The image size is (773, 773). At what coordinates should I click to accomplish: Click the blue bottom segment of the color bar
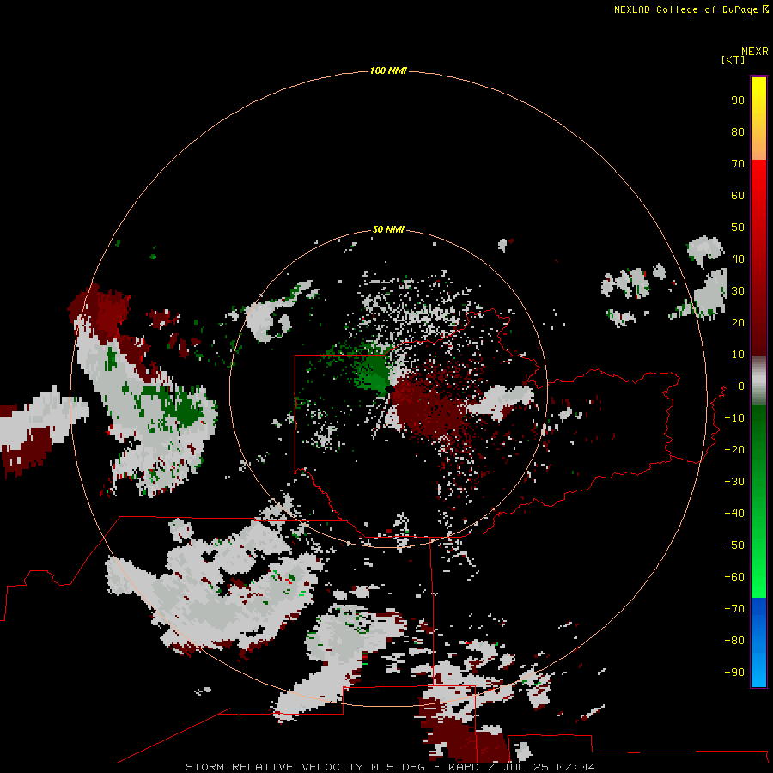click(758, 642)
